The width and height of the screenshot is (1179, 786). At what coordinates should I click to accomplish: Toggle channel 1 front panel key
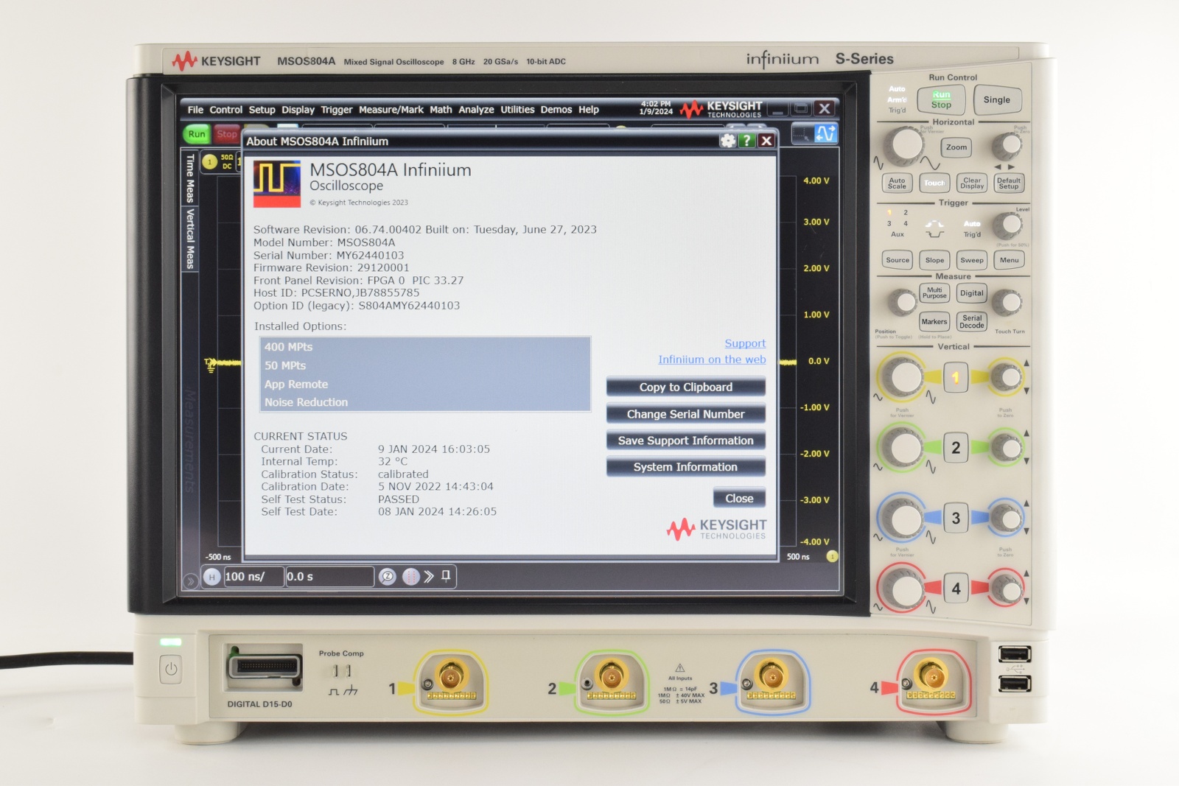[956, 378]
